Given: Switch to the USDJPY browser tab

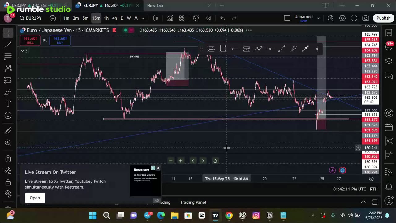Looking at the screenshot, I should coord(36,5).
